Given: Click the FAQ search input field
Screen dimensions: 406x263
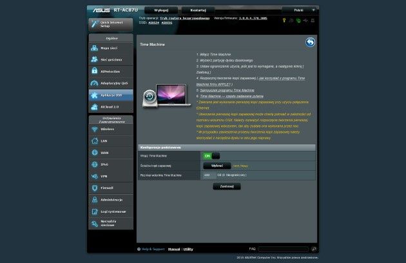Looking at the screenshot, I should pos(283,249).
